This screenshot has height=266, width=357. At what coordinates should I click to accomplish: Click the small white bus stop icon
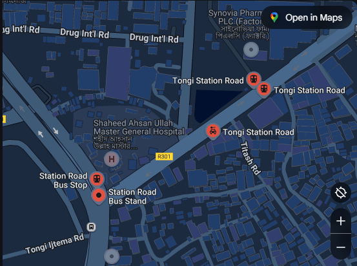(x=91, y=227)
